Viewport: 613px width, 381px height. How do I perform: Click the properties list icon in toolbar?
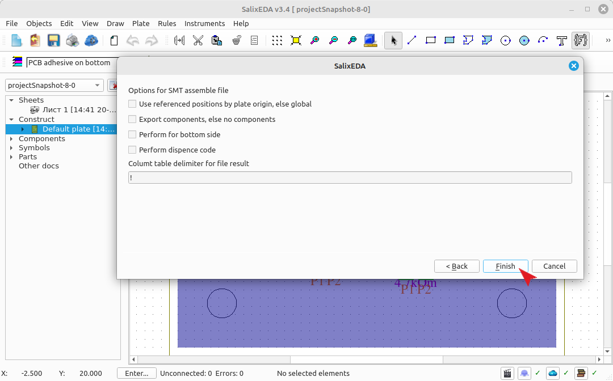click(254, 40)
